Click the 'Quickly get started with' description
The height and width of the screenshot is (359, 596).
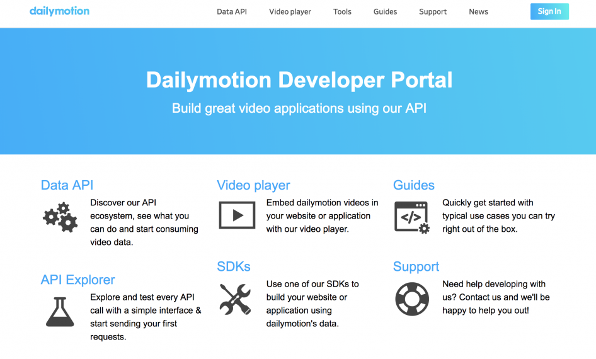click(x=499, y=216)
